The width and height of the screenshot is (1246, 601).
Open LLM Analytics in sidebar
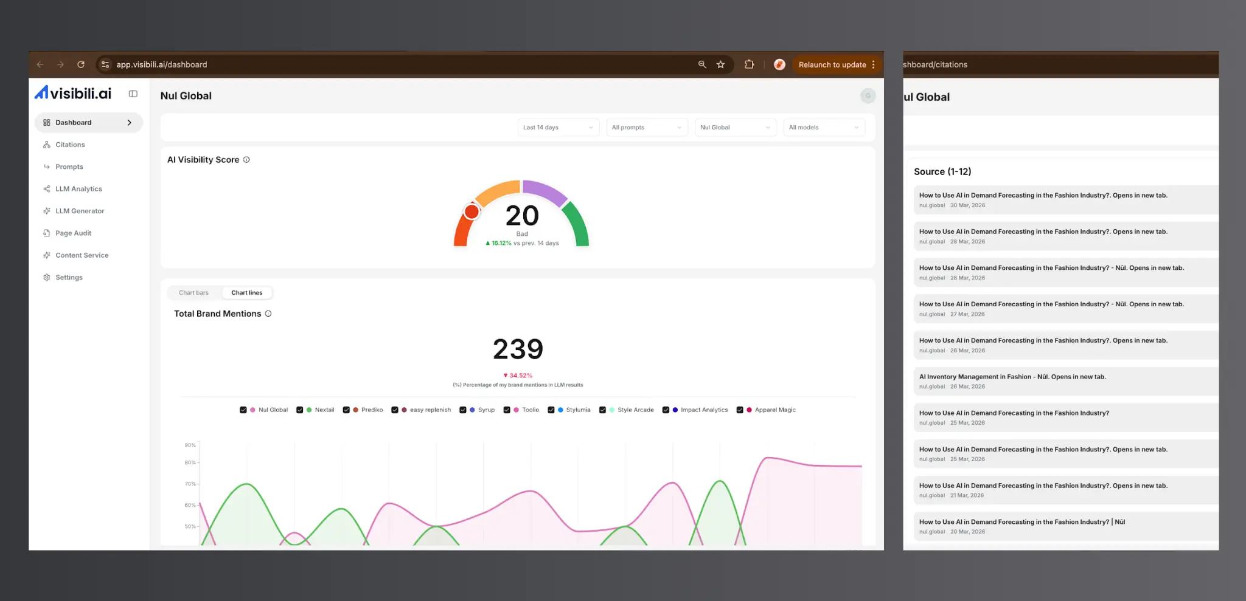click(x=78, y=189)
